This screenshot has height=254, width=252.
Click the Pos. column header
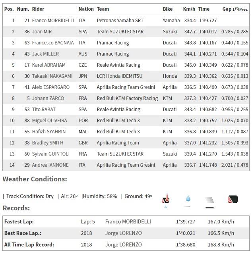9,9
